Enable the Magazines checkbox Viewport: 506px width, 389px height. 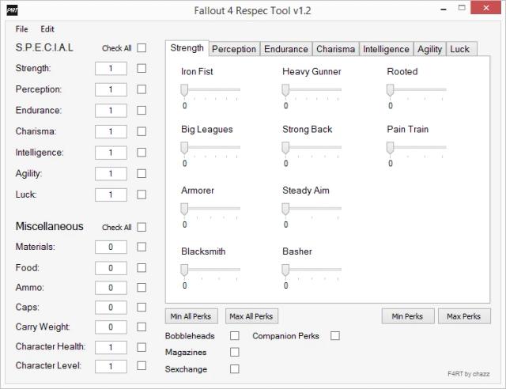tap(235, 352)
